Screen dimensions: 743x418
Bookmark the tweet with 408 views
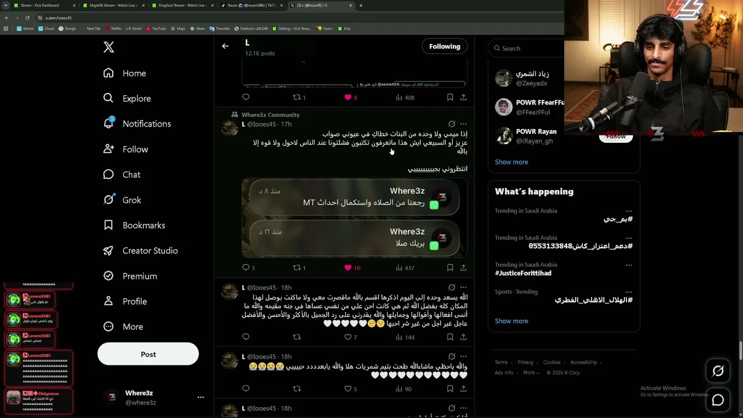pyautogui.click(x=450, y=98)
